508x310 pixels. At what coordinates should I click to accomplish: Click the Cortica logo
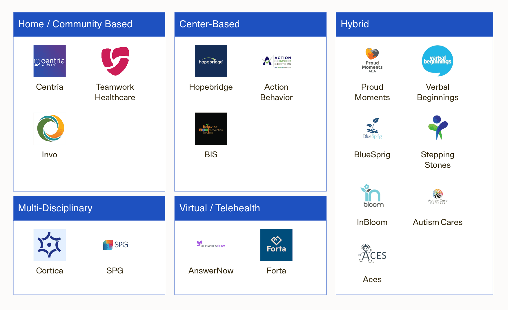[50, 245]
